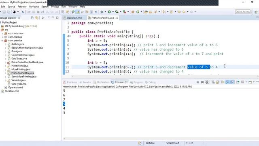Click Remove All Terminated Launches double-X icon
The image size is (259, 146).
click(x=207, y=82)
